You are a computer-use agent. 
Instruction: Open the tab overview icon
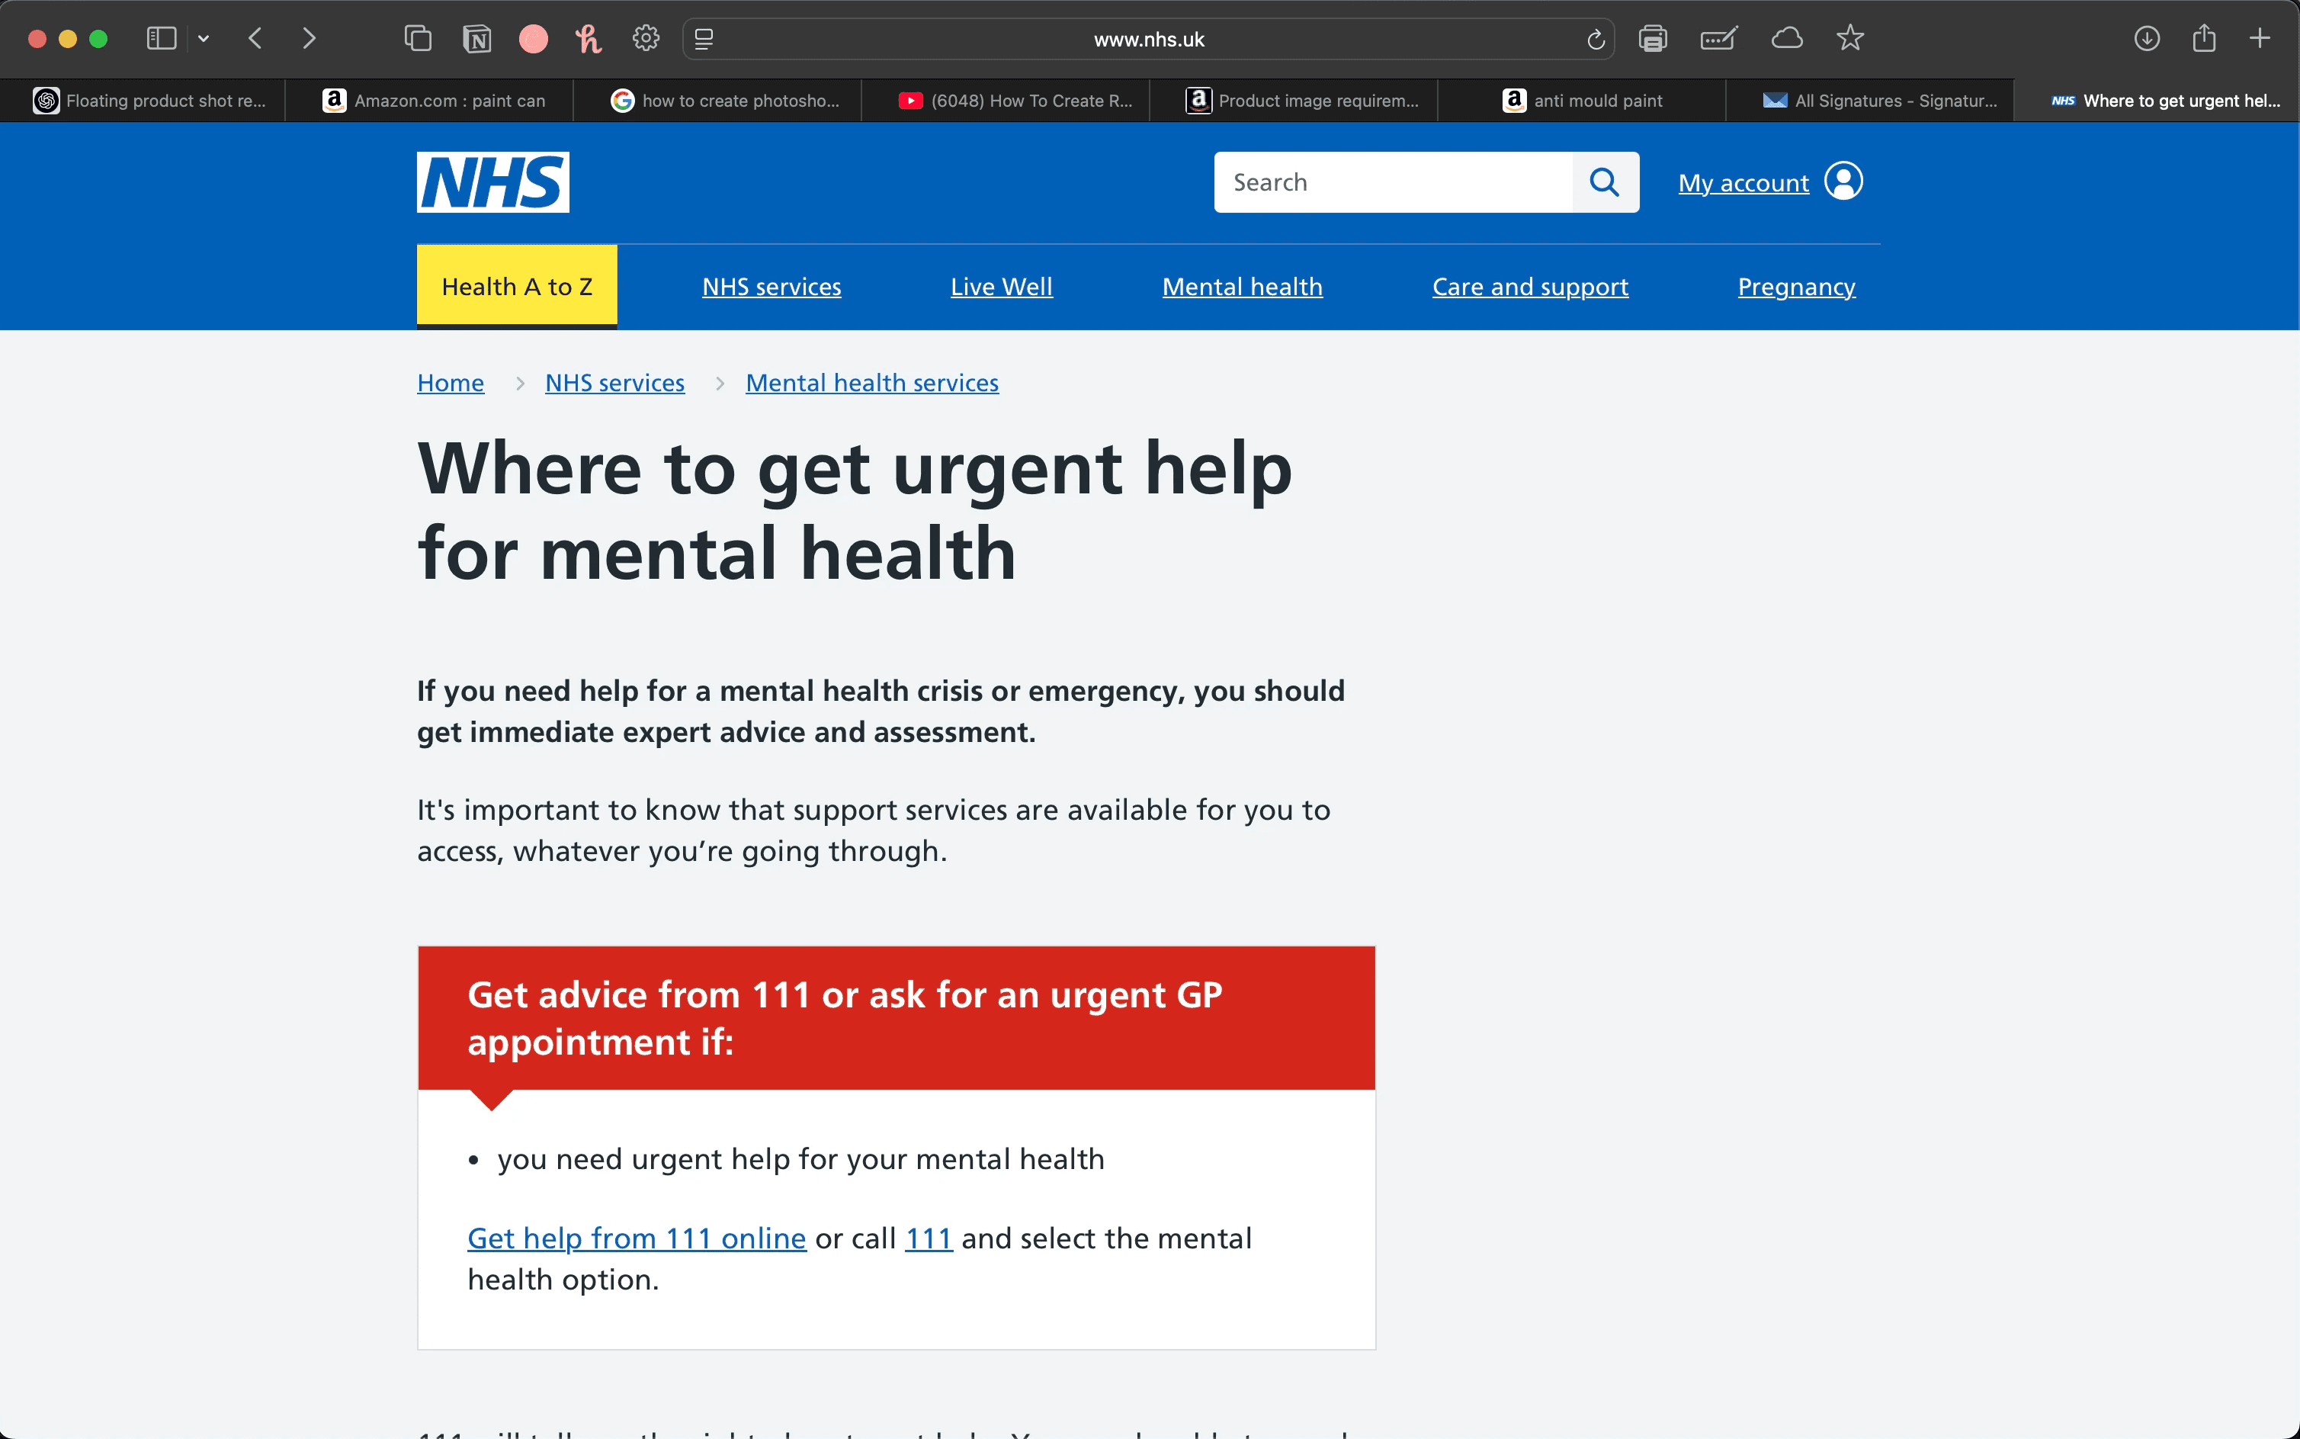pyautogui.click(x=418, y=39)
